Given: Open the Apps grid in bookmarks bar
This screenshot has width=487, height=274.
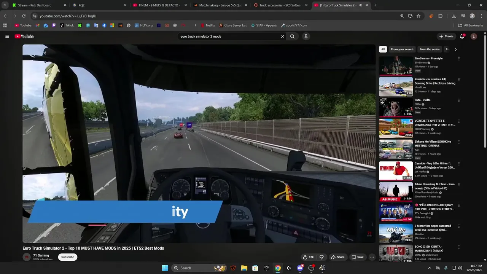Looking at the screenshot, I should tap(5, 25).
